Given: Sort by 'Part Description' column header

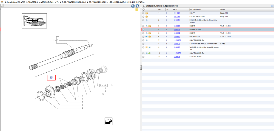Looking at the screenshot, I should [195, 9].
